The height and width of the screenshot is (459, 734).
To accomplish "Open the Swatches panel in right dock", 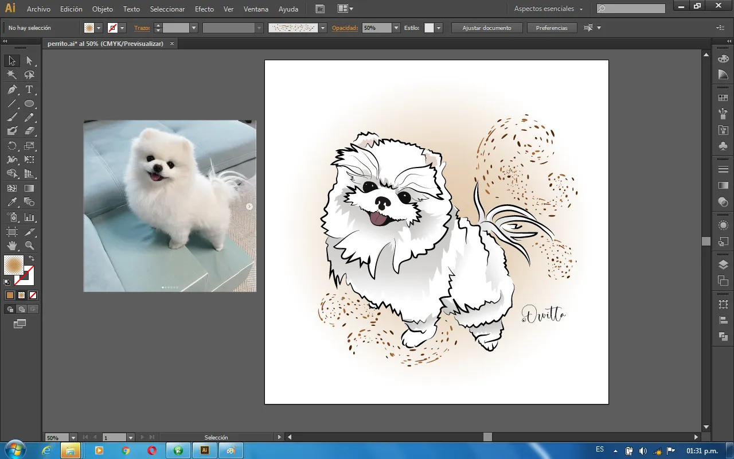I will (723, 98).
